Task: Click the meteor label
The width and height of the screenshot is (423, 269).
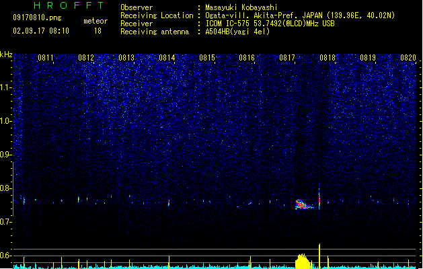Action: pos(95,21)
